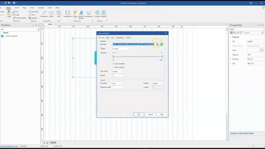Clear the Toolbox search with the X icon

click(39, 29)
